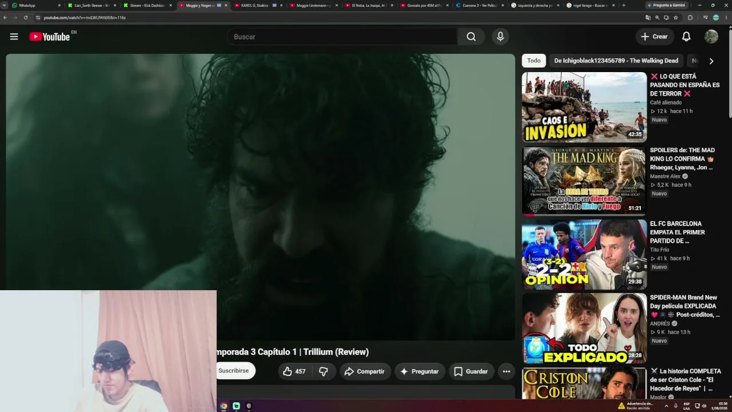Click the Crear button
This screenshot has width=732, height=412.
click(654, 37)
